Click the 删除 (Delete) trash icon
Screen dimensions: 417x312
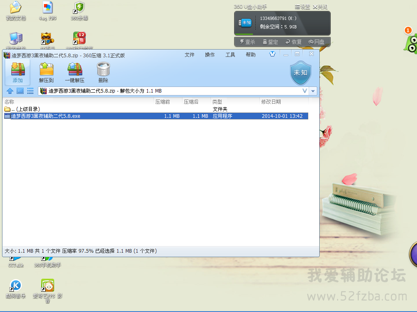coord(103,72)
